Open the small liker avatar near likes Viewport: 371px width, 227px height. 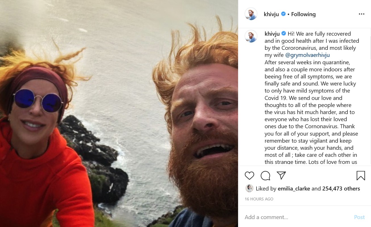point(249,189)
